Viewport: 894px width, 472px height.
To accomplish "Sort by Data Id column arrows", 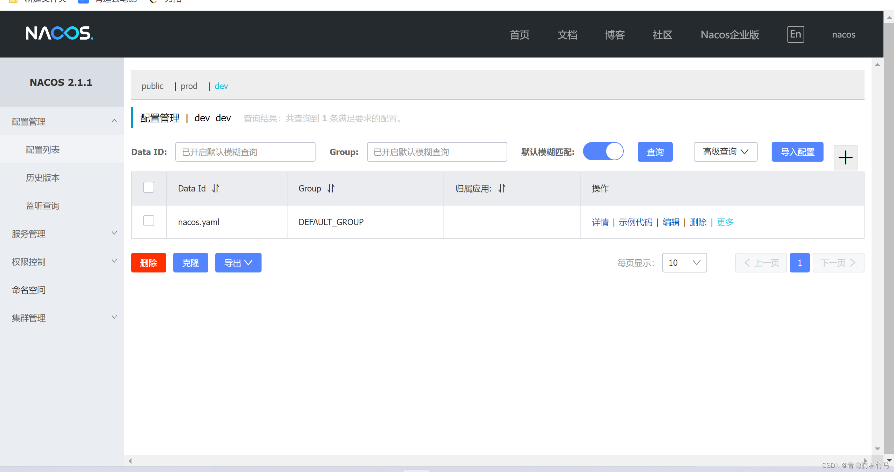I will 216,188.
